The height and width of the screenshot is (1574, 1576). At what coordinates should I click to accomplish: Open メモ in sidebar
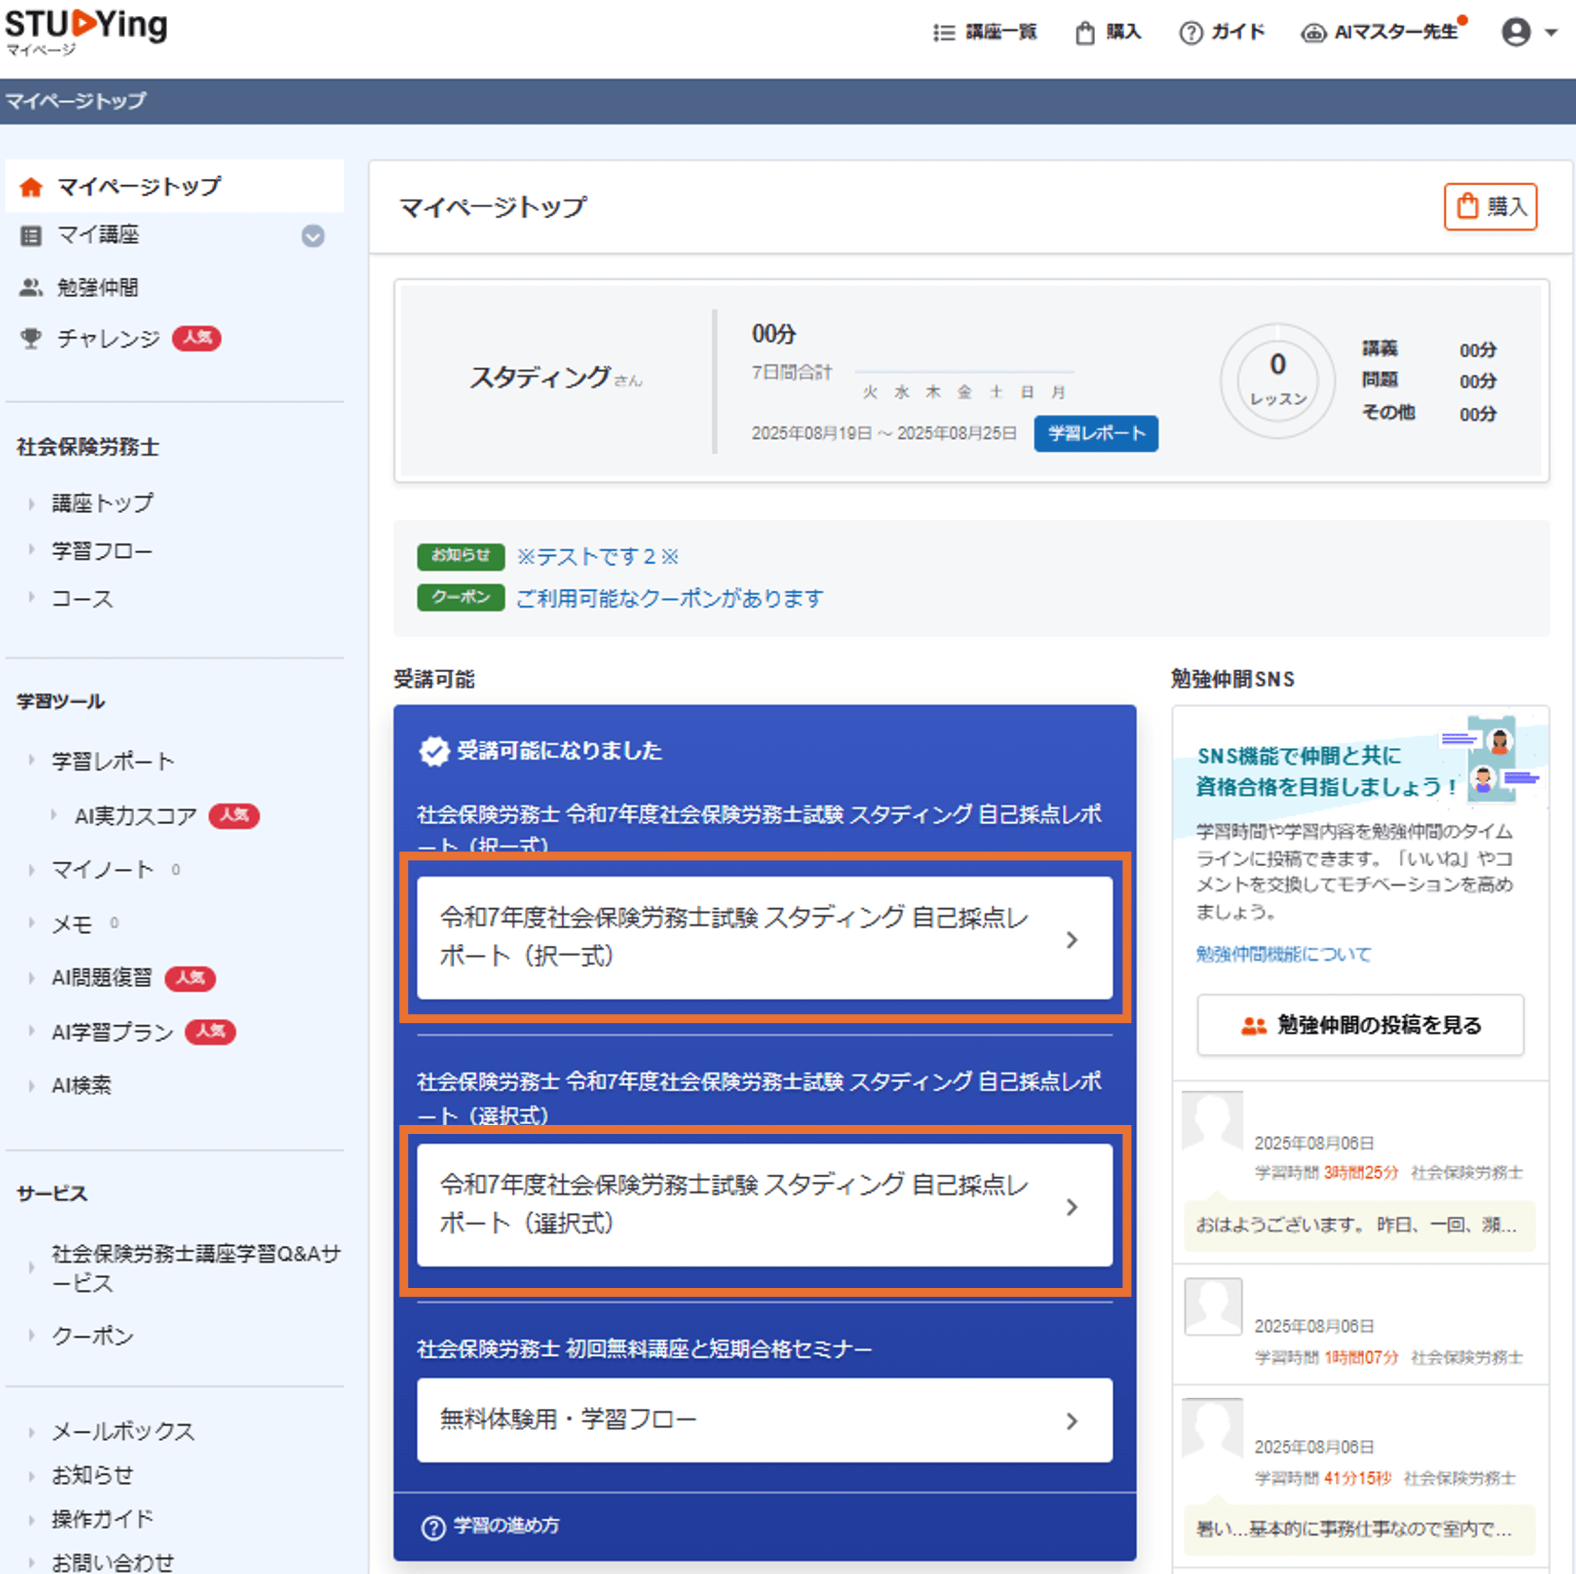click(x=72, y=923)
